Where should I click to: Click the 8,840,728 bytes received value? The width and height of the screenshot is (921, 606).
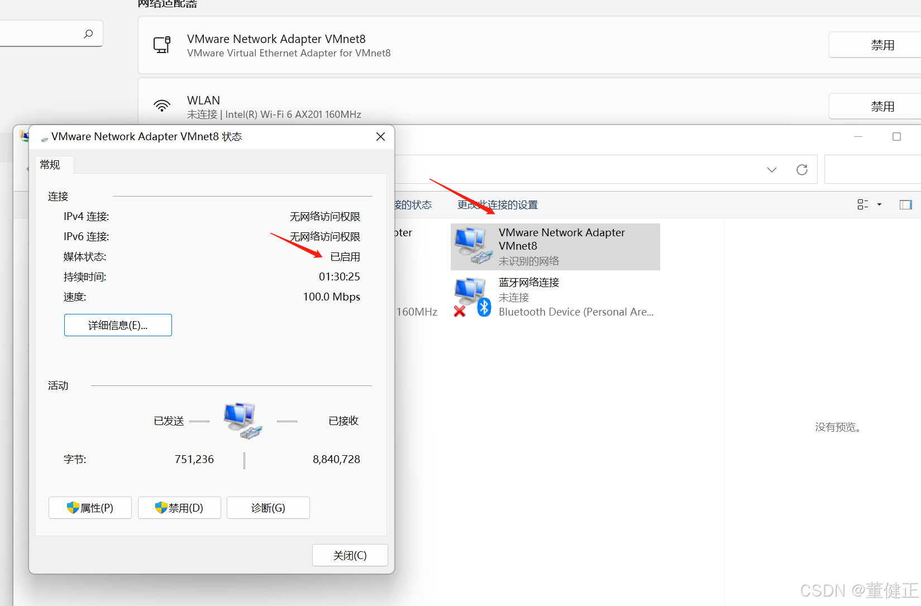(x=336, y=459)
